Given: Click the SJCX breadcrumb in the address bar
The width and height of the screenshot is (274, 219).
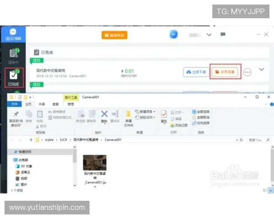Looking at the screenshot, I should pos(63,140).
